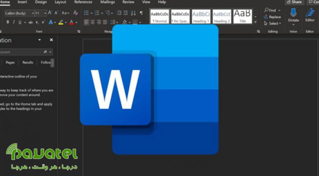Viewport: 319px width, 176px height.
Task: Toggle italic formatting
Action: pos(14,22)
